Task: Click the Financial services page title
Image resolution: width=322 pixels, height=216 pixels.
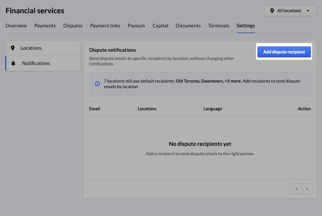Action: pos(35,10)
